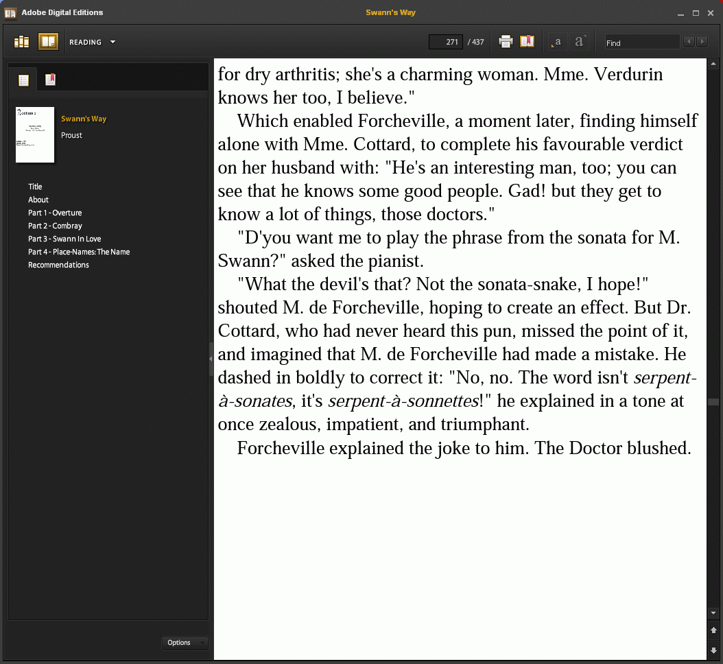The image size is (723, 664).
Task: Open the Bookmarks panel tab
Action: pos(50,80)
